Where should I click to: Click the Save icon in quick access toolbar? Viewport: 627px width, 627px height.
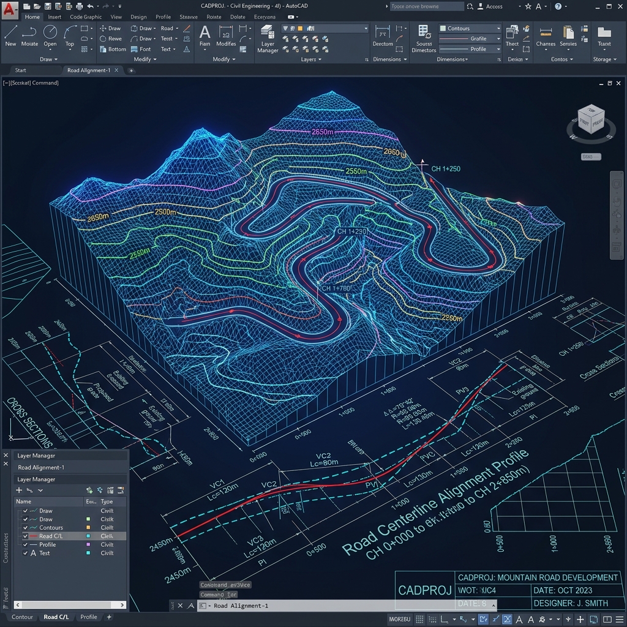pyautogui.click(x=48, y=6)
